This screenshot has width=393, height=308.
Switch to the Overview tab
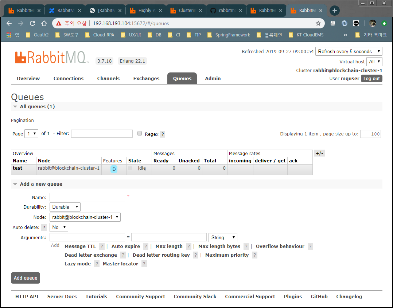(28, 79)
